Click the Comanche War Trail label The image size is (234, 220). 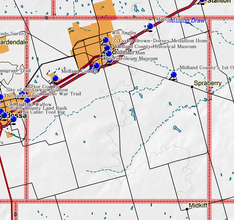(57, 94)
